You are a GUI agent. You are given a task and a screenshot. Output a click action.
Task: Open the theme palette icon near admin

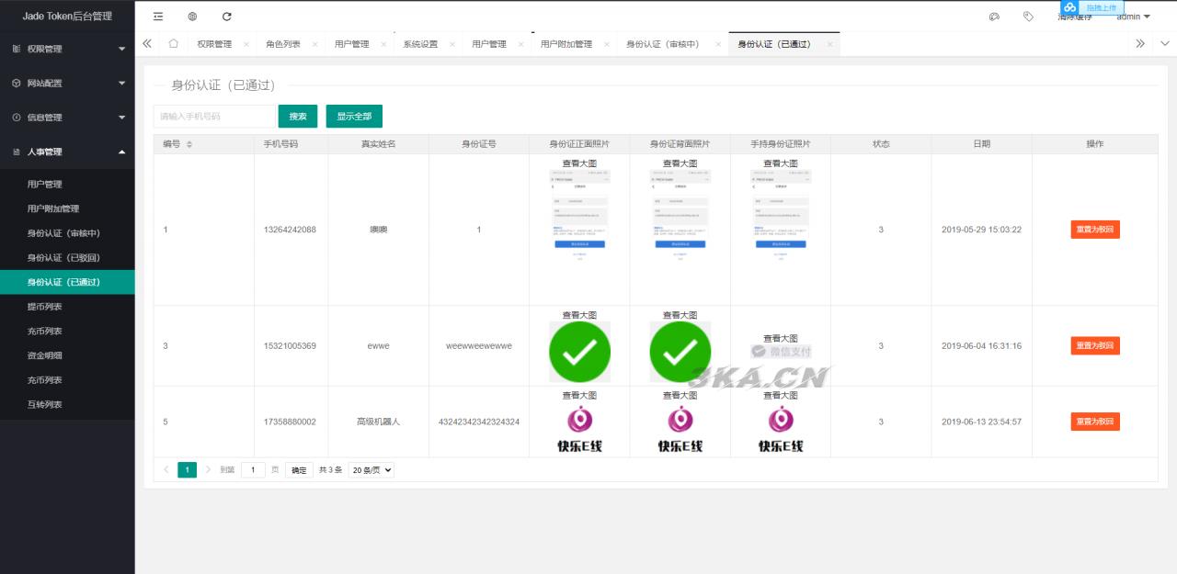point(994,17)
